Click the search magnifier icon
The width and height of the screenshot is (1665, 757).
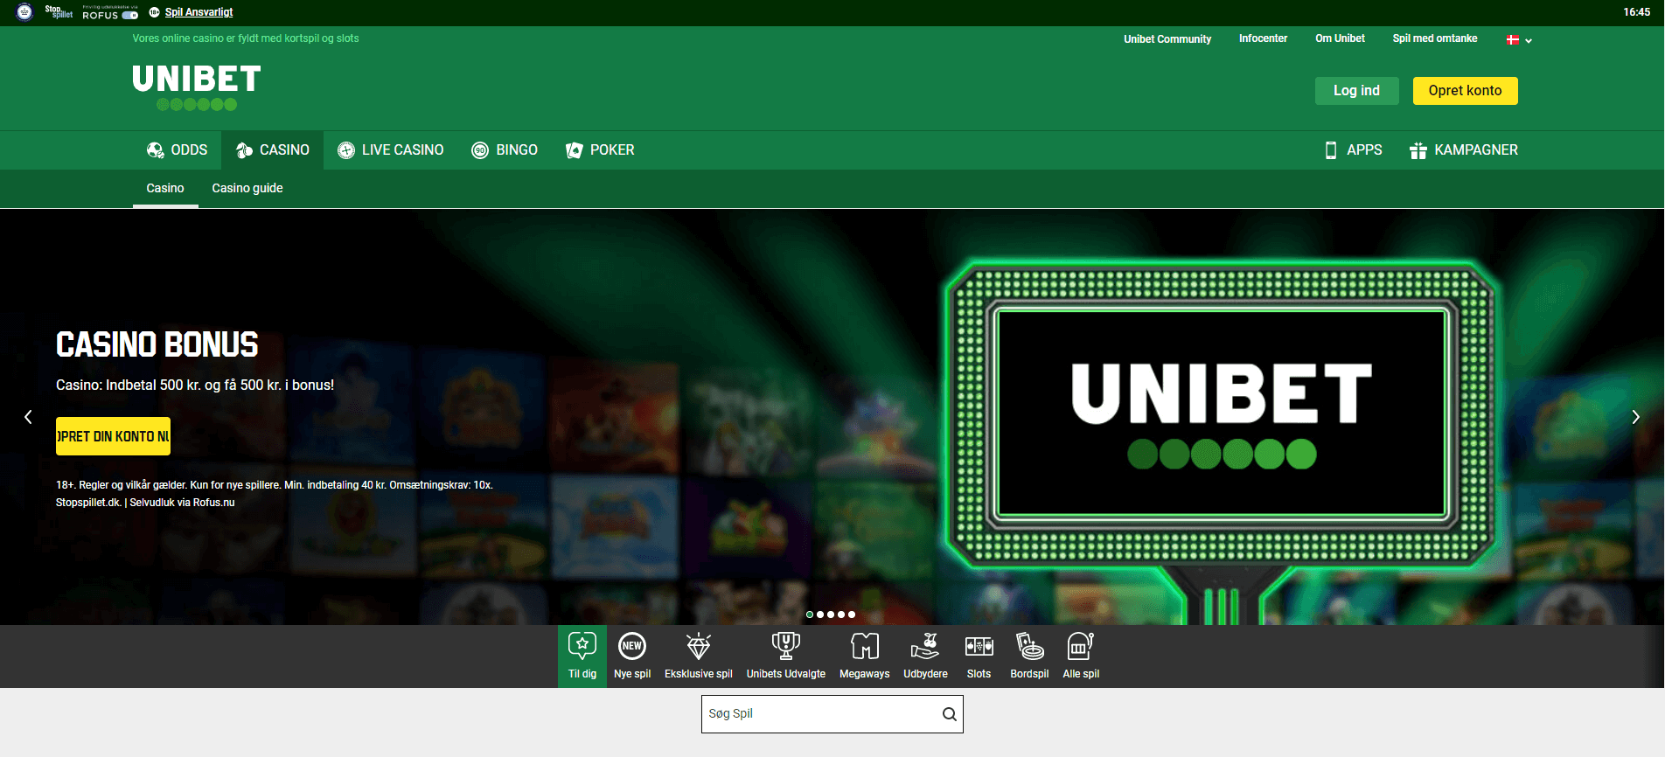pos(949,714)
